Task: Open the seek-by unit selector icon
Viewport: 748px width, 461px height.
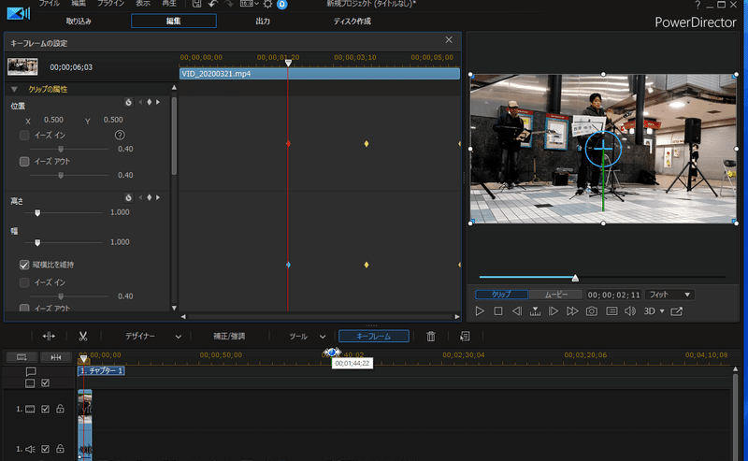Action: pos(535,311)
